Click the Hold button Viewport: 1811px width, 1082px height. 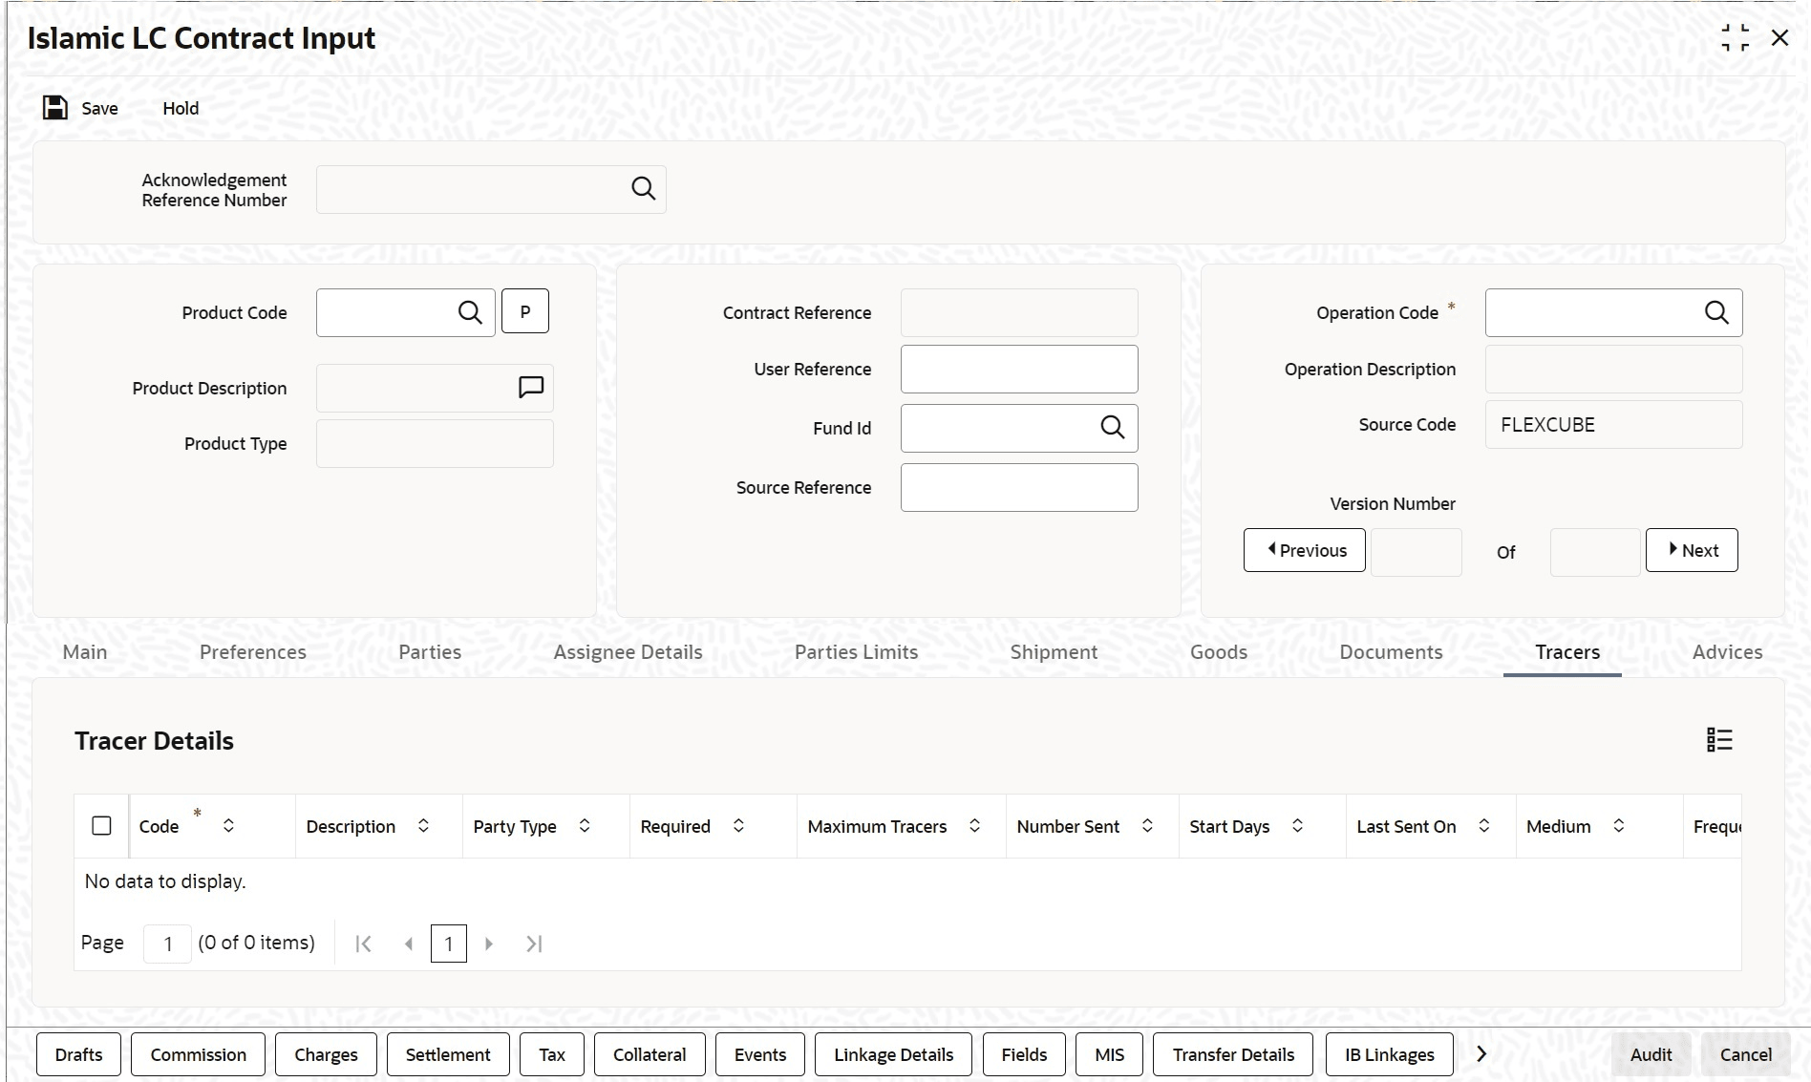point(181,108)
